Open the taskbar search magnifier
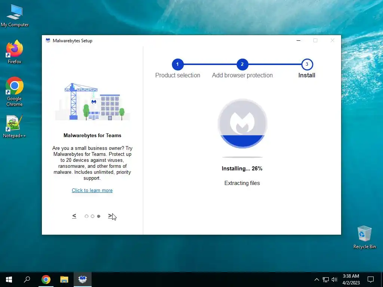Image resolution: width=383 pixels, height=287 pixels. click(x=27, y=280)
